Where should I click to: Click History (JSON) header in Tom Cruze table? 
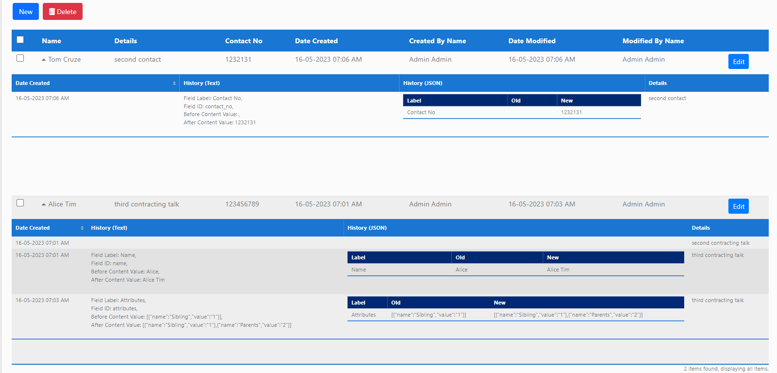(423, 84)
